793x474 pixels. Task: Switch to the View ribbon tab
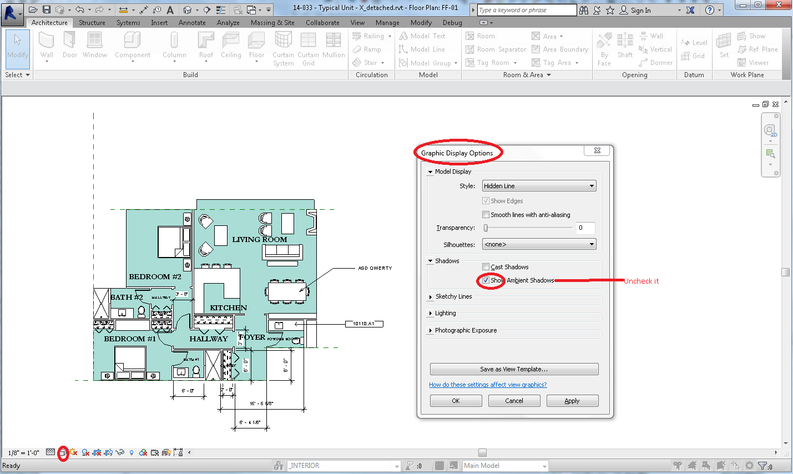[357, 23]
